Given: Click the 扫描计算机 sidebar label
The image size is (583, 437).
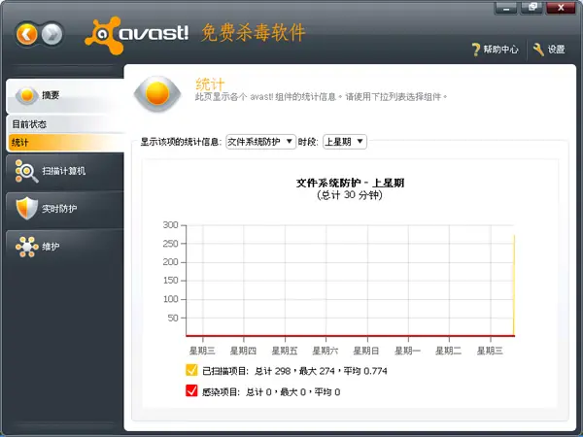Looking at the screenshot, I should (63, 171).
